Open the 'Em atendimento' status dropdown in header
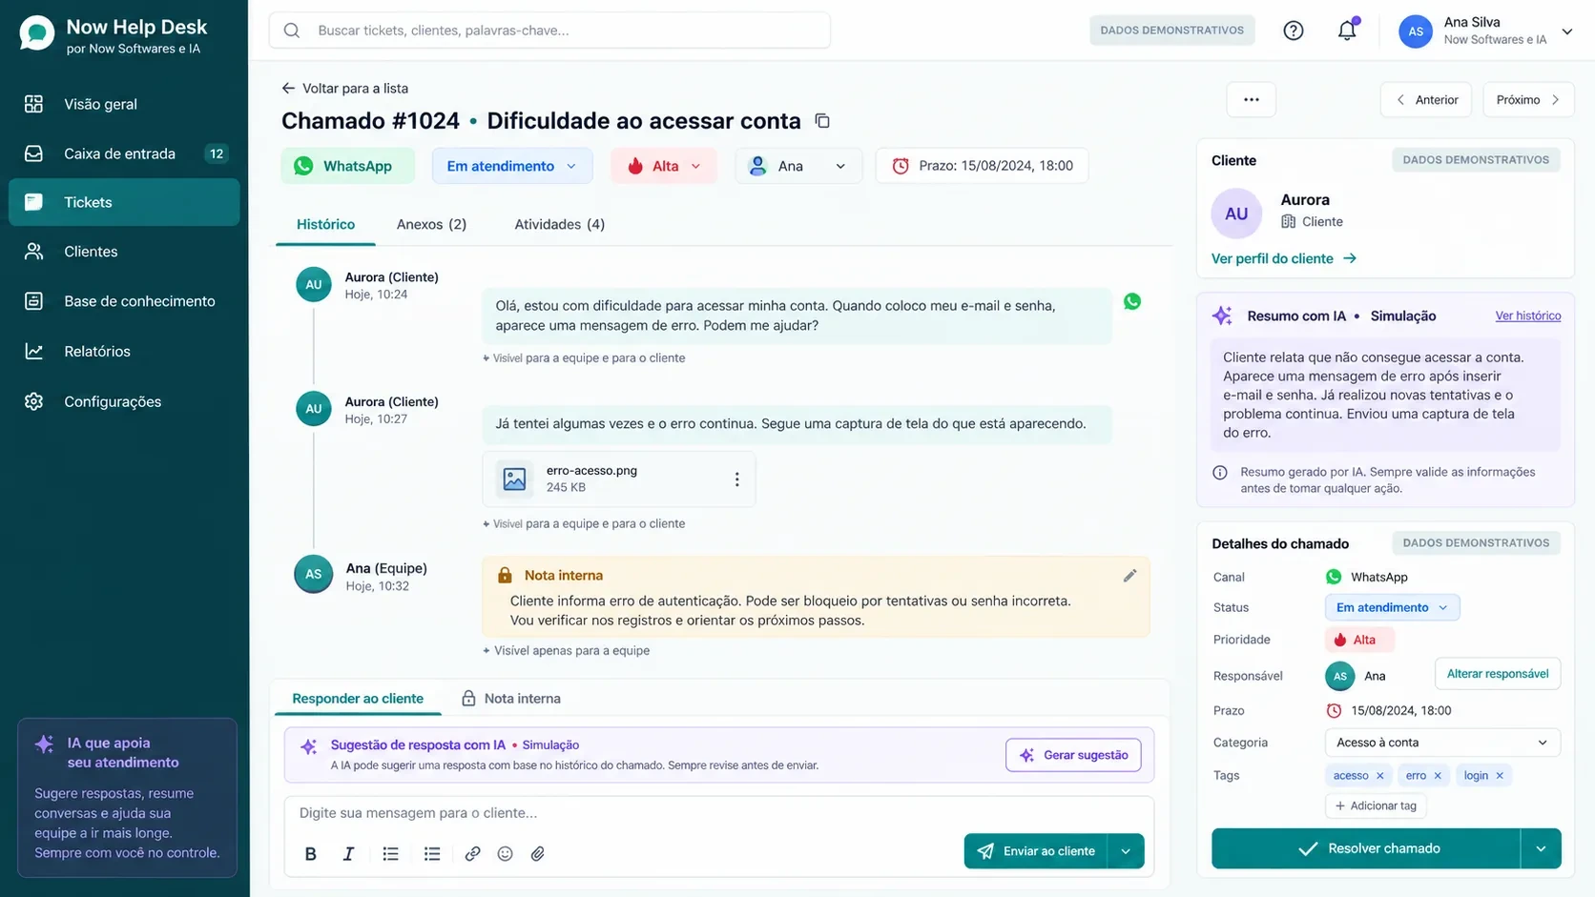Screen dimensions: 1595x897 pos(512,166)
